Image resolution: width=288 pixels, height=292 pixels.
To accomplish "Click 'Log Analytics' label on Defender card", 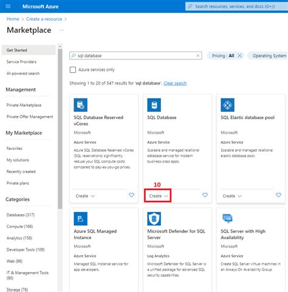I will [x=158, y=256].
